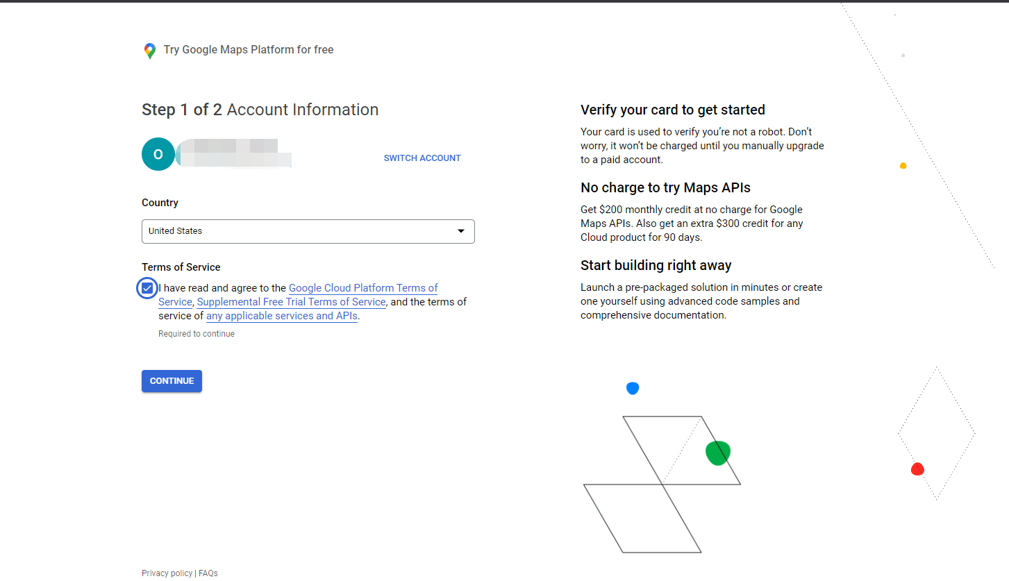Uncheck the Terms of Service agreement checkbox
The height and width of the screenshot is (581, 1009).
pos(147,288)
